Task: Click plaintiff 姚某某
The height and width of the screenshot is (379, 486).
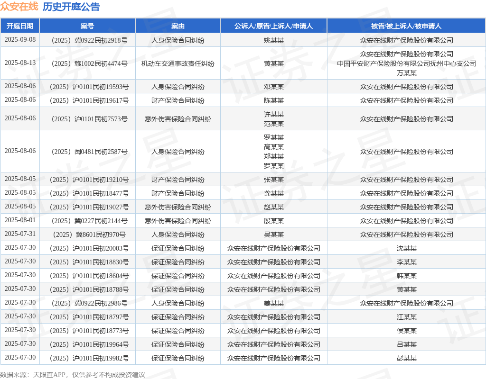Action: click(274, 40)
